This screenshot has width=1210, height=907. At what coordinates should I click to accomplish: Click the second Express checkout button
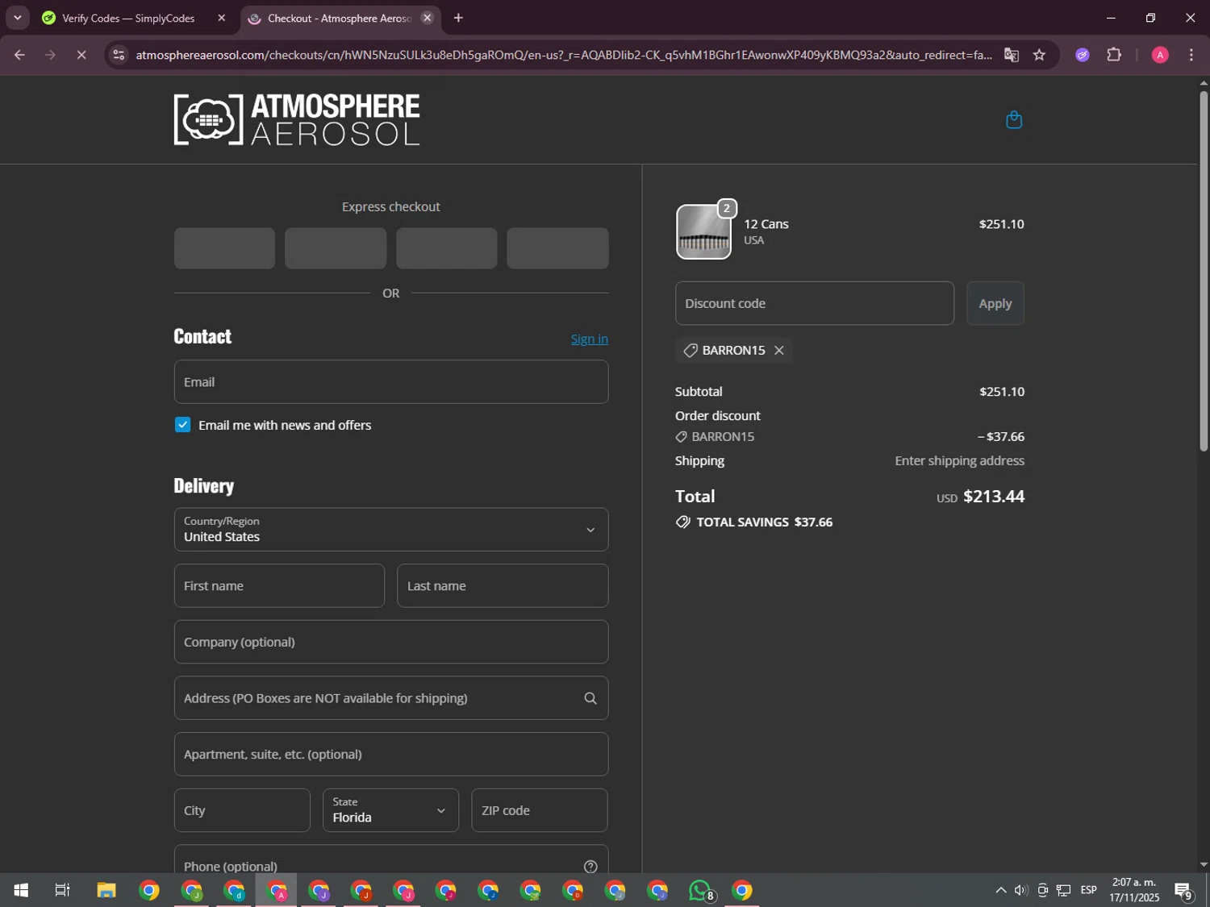336,248
